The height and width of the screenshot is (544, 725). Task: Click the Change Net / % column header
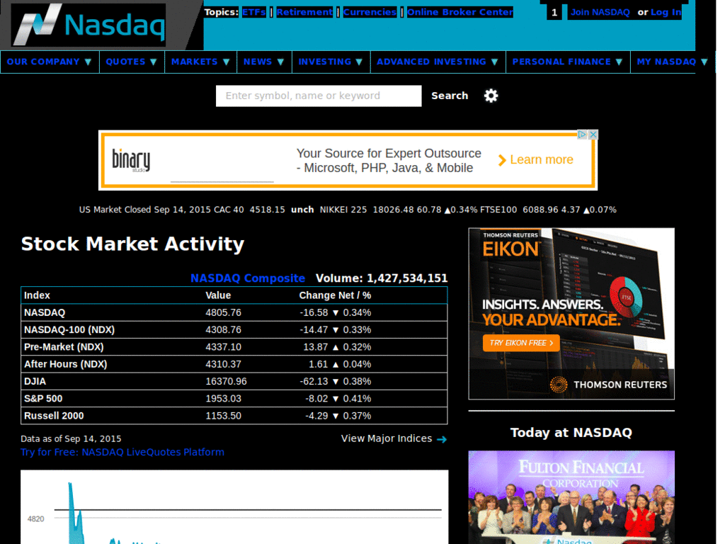click(x=335, y=295)
